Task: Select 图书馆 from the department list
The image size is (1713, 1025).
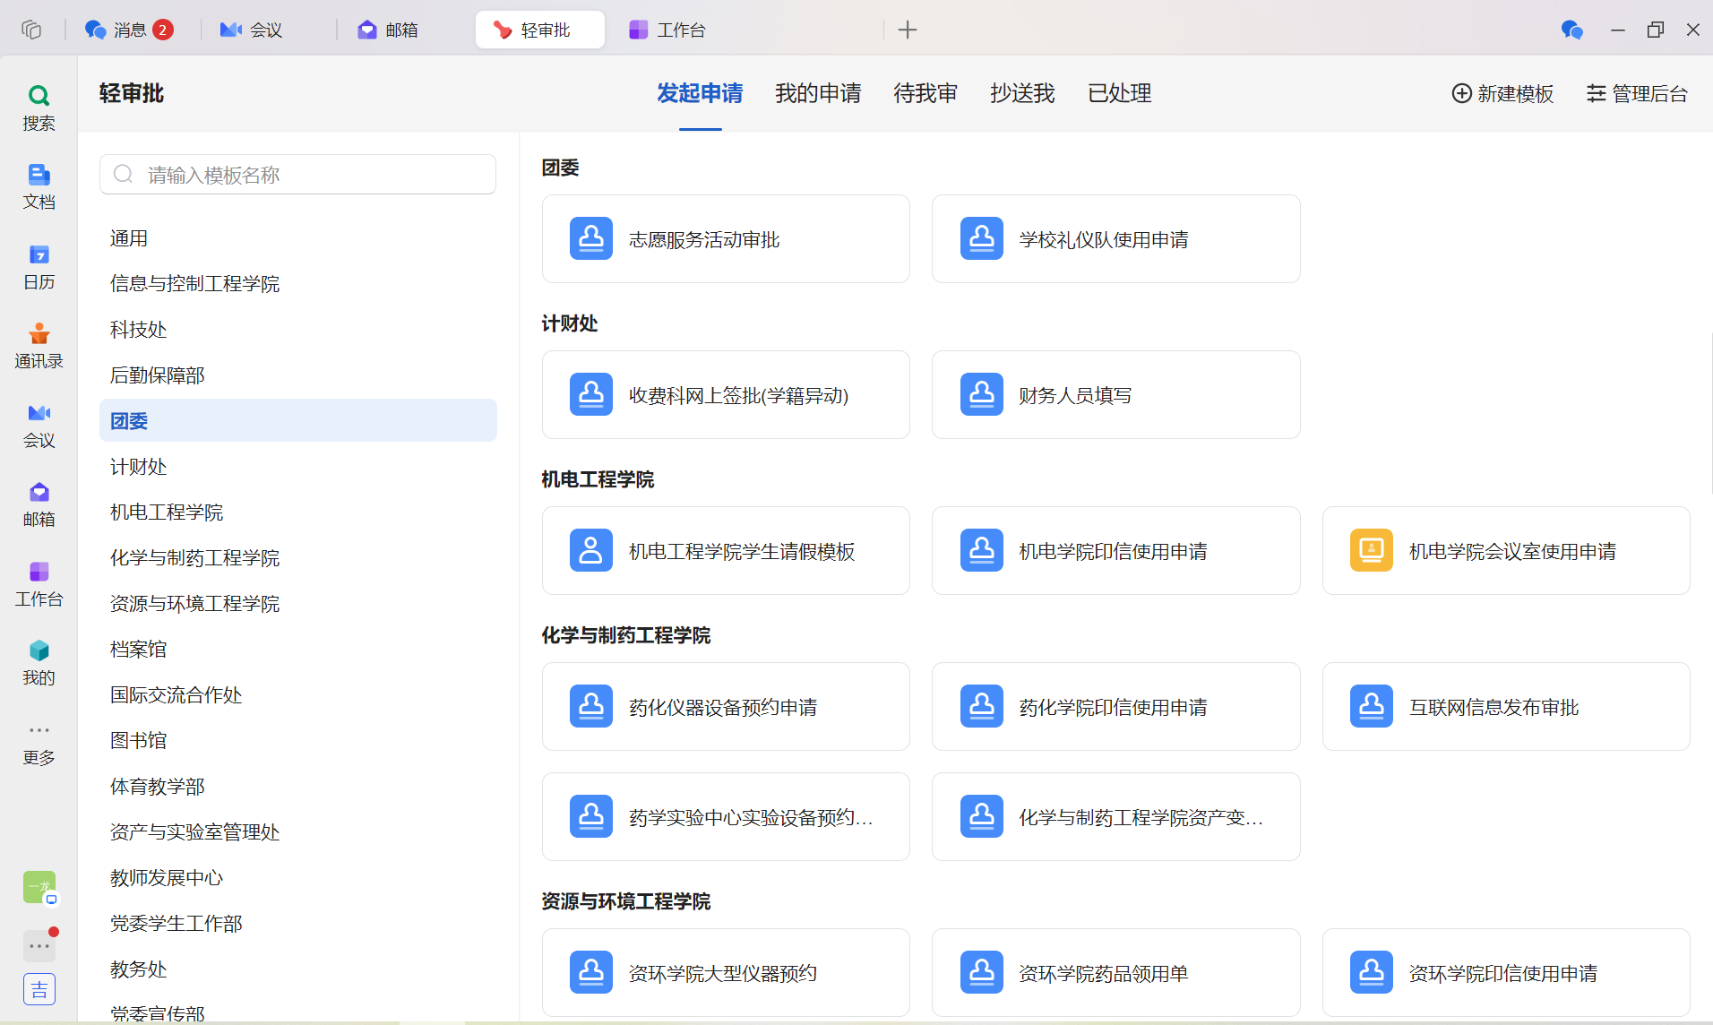Action: tap(138, 740)
